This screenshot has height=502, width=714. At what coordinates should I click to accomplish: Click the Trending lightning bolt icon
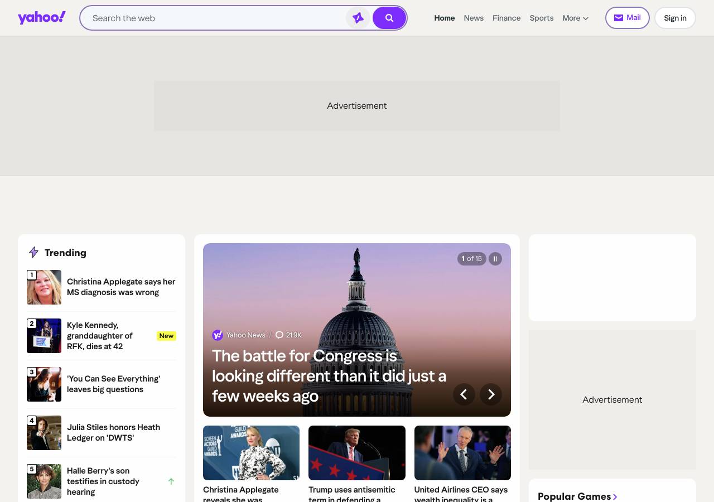33,253
